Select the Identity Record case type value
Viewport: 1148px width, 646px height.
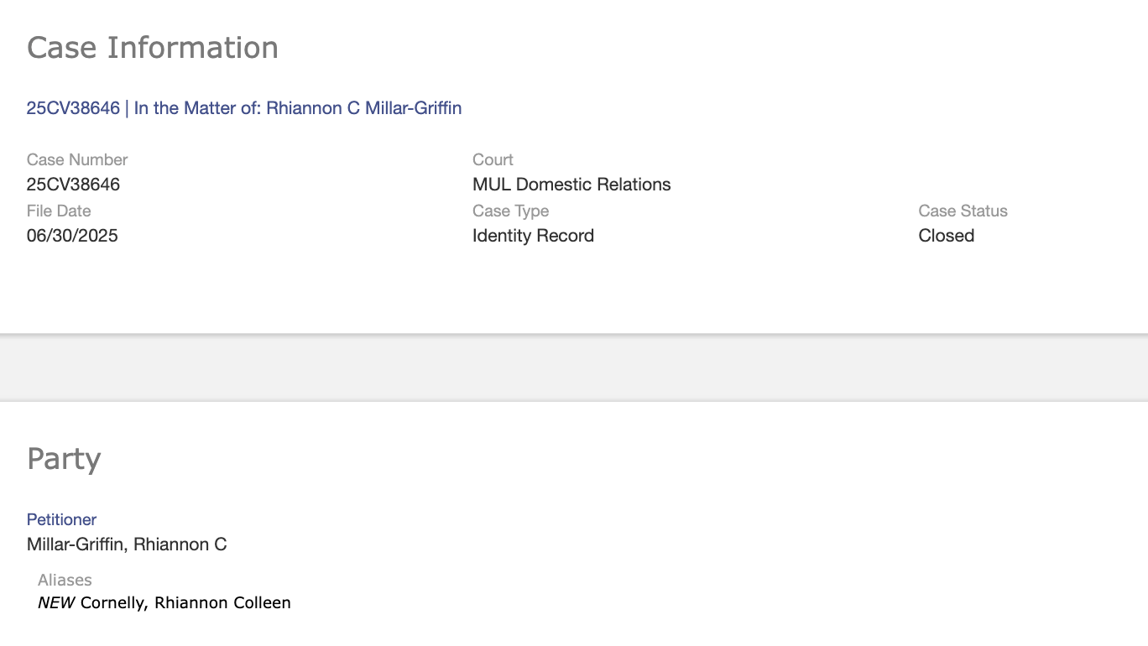click(x=533, y=236)
